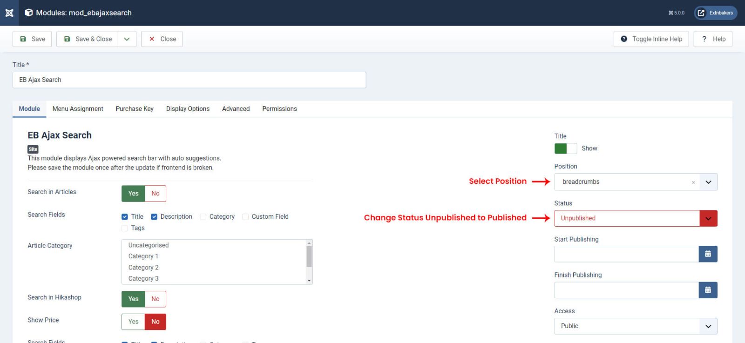The width and height of the screenshot is (745, 343).
Task: Set Search in Articles to Yes
Action: pyautogui.click(x=133, y=194)
